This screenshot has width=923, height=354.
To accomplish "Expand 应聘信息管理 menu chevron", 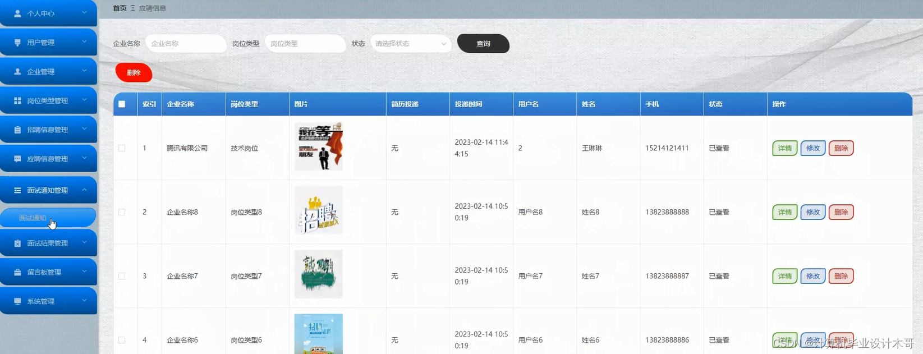I will 84,158.
